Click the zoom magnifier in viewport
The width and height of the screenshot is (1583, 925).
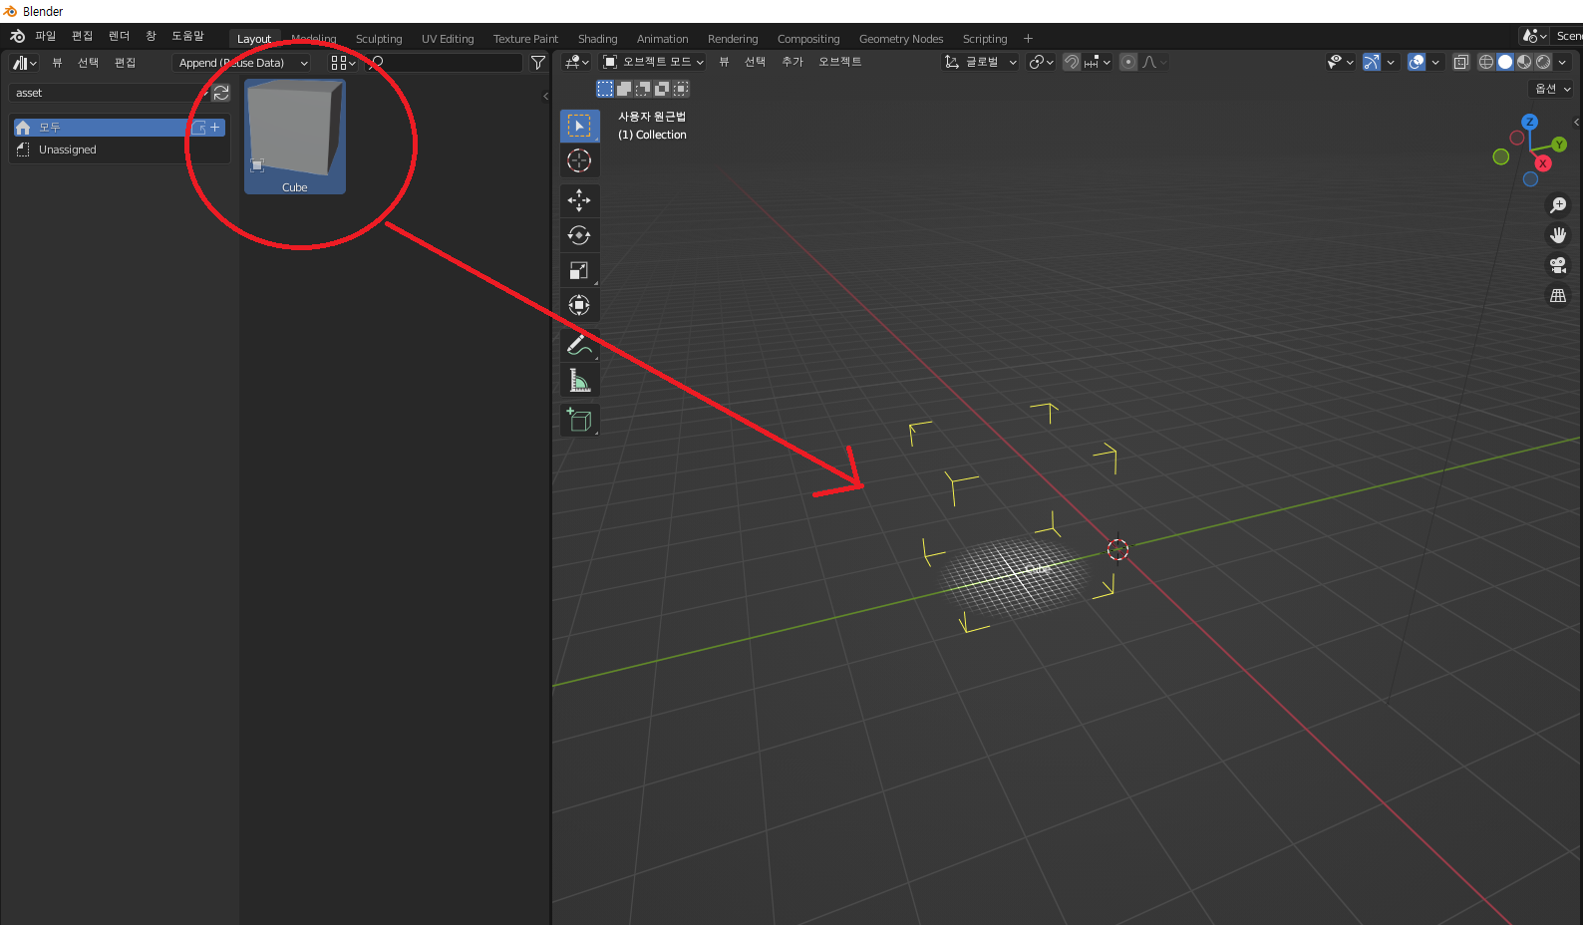tap(1558, 205)
